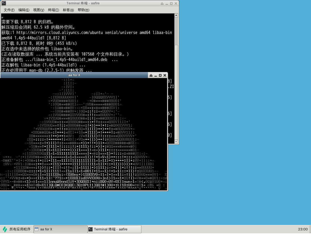Click the line 需要下载 8,812 B 的归档
Viewport: 311px width, 242px height.
[27, 22]
